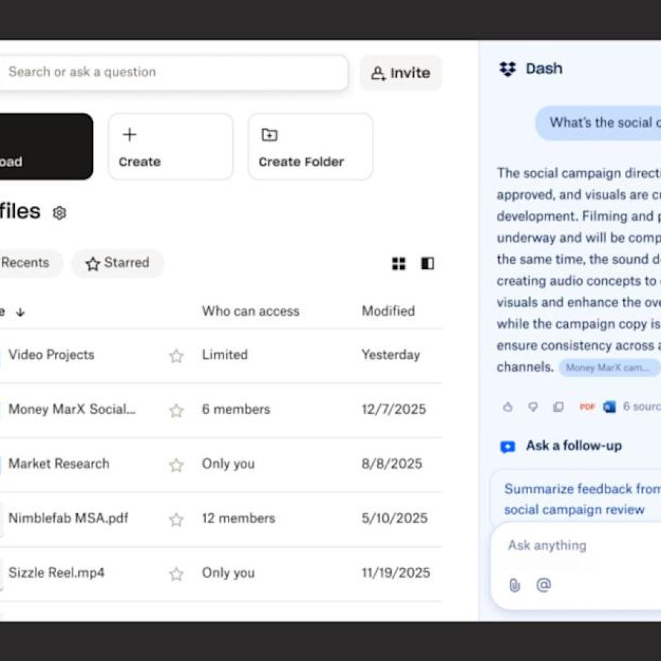Switch to the Recents tab
The width and height of the screenshot is (661, 661).
25,263
